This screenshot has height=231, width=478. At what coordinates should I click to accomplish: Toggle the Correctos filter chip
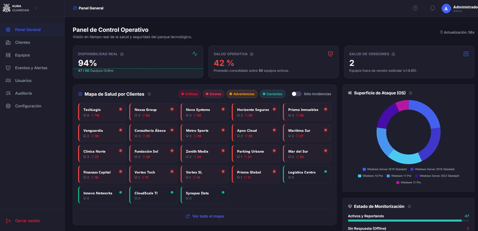point(272,94)
